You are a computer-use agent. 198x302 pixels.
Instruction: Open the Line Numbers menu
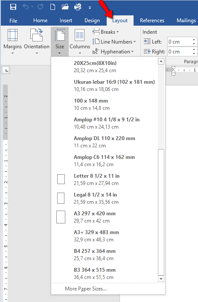click(114, 41)
